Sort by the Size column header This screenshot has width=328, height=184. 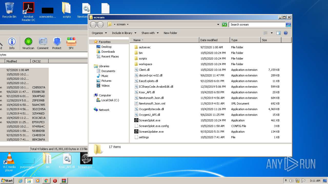271,40
